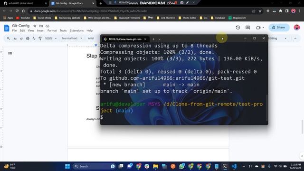Viewport: 304px width, 171px height.
Task: Click the Windows taskbar Search box
Action: (94, 166)
